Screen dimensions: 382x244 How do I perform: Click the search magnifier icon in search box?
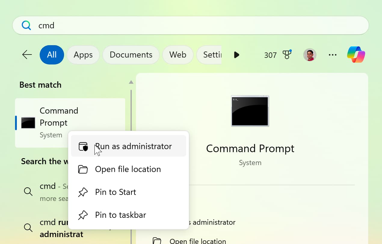coord(26,25)
